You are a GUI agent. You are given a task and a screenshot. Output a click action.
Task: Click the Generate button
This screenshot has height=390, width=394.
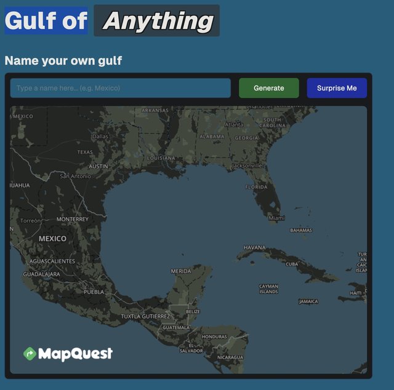(268, 88)
